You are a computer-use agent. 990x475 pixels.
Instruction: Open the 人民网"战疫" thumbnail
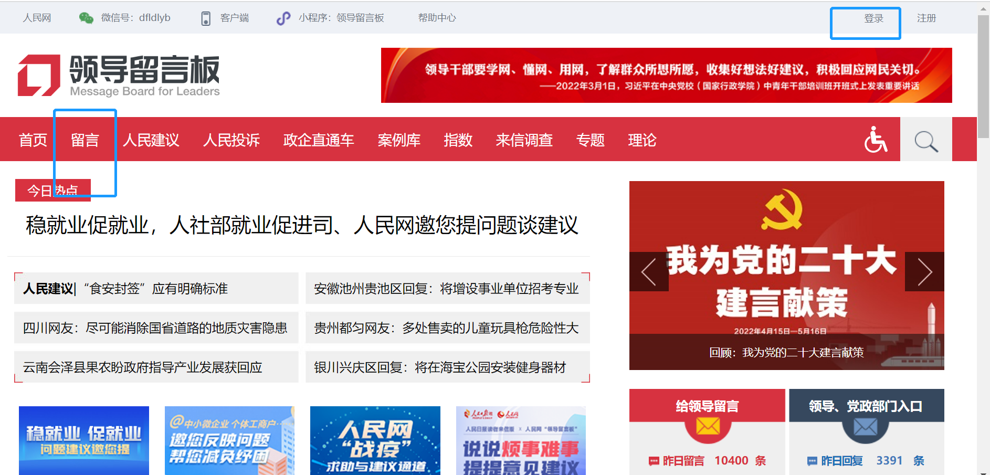(375, 441)
